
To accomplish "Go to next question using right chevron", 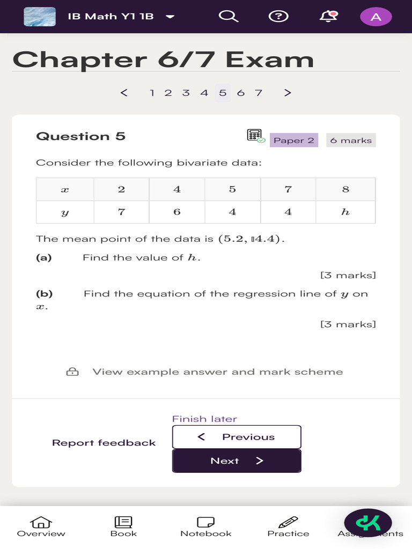I will [x=288, y=93].
